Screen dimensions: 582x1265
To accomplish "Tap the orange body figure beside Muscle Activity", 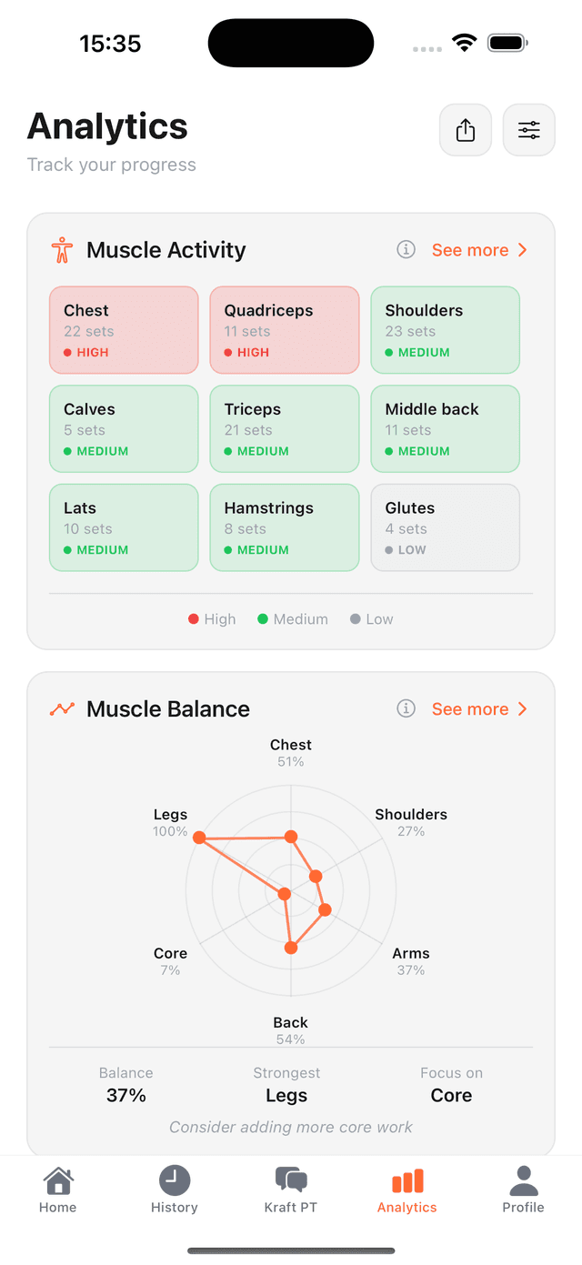I will point(60,249).
